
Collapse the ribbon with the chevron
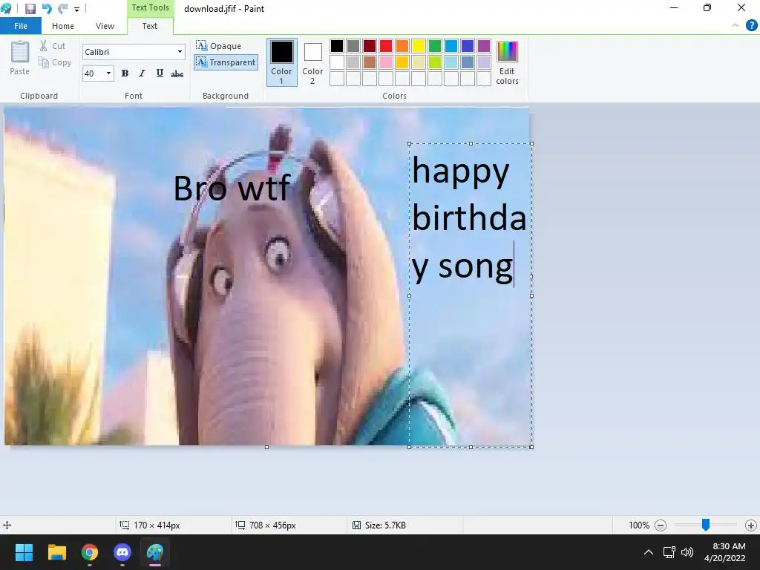point(736,26)
